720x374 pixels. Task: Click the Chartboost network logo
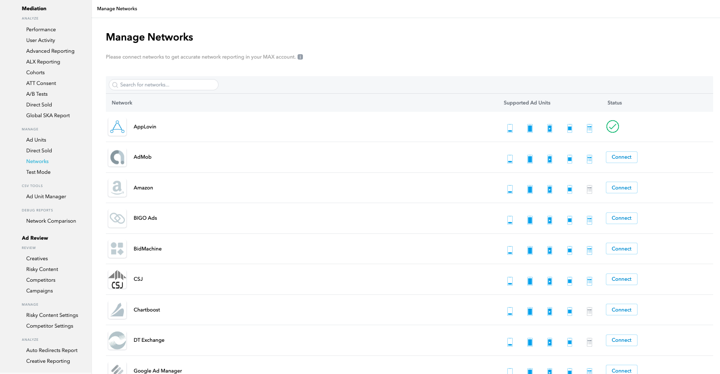(117, 310)
